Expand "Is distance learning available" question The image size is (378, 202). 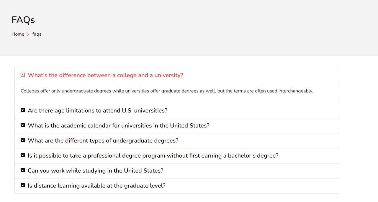pos(96,186)
